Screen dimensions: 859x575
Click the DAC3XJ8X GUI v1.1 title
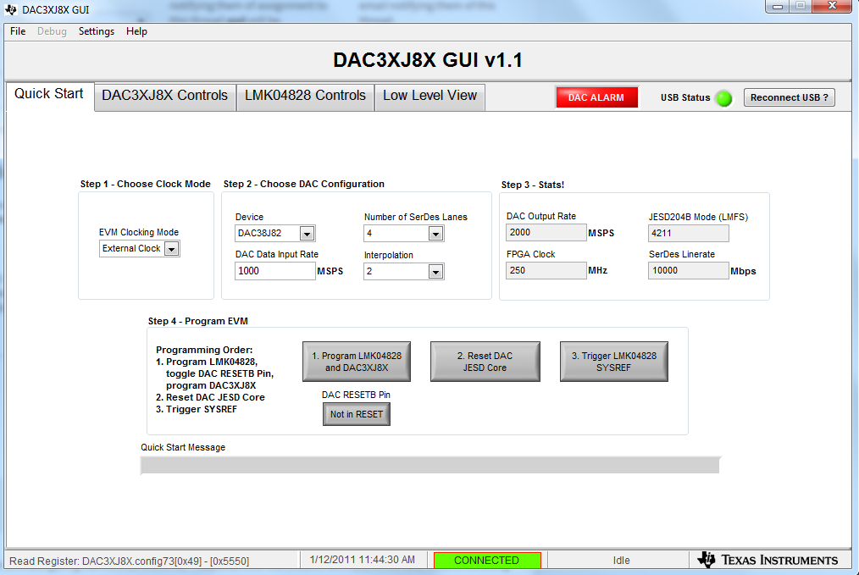(x=428, y=59)
